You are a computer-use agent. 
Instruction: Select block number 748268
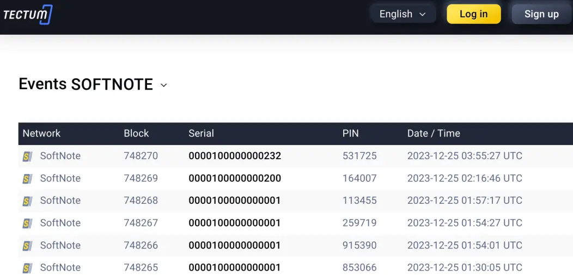tap(141, 201)
